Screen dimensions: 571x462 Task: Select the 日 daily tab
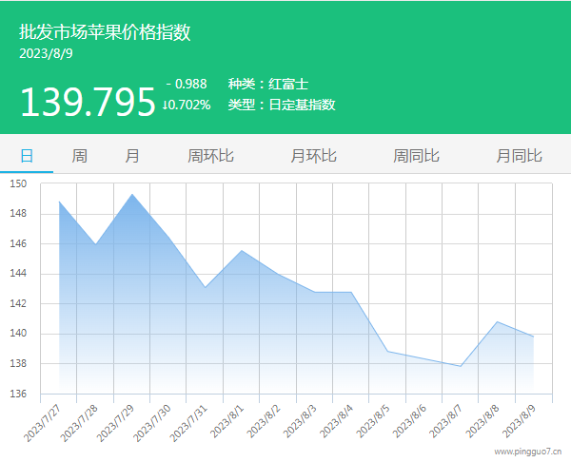pos(27,156)
